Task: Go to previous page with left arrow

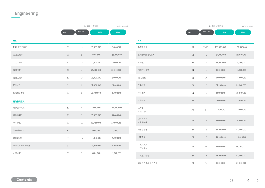Action: coord(249,180)
